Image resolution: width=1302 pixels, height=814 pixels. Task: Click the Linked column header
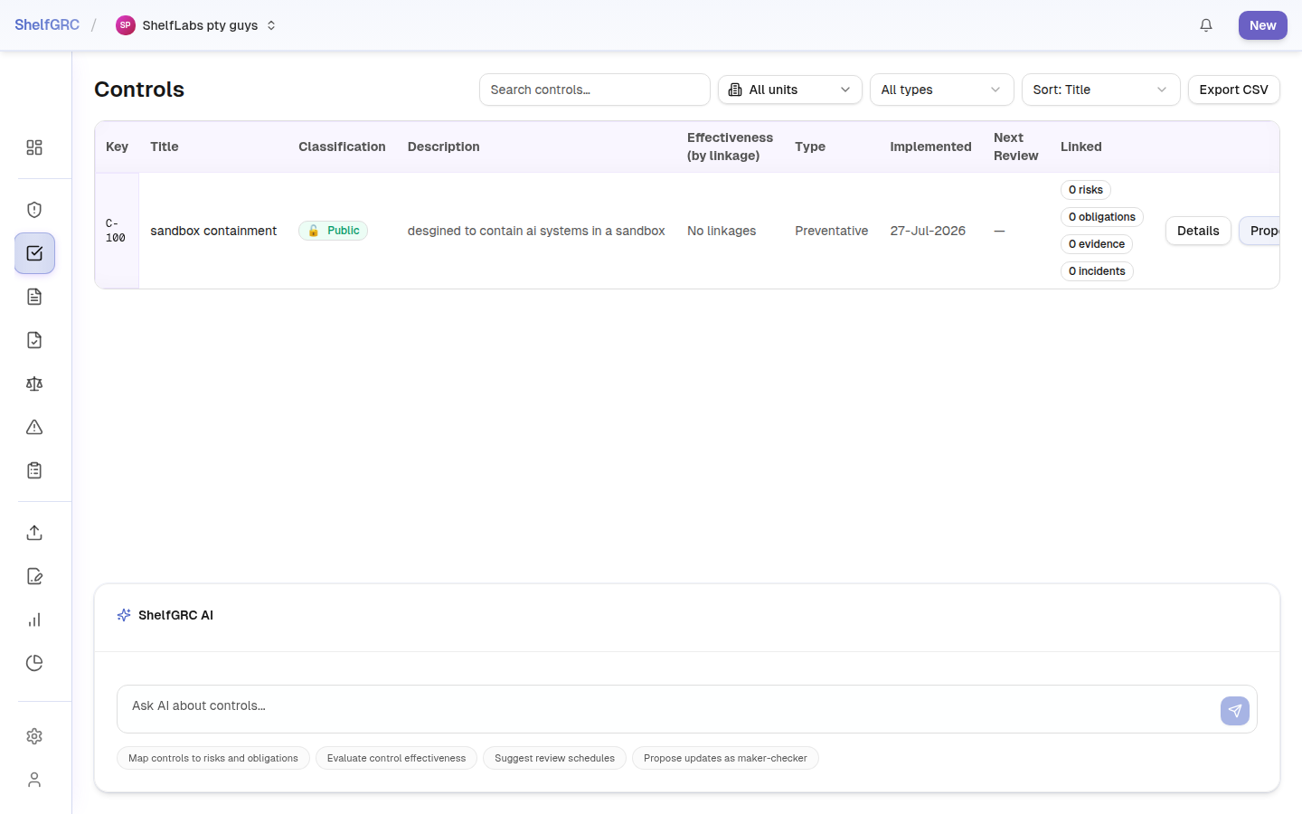click(1081, 147)
